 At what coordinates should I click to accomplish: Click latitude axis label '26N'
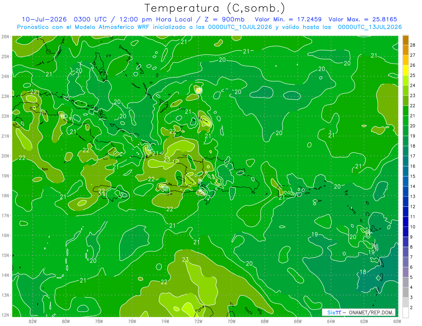5,37
